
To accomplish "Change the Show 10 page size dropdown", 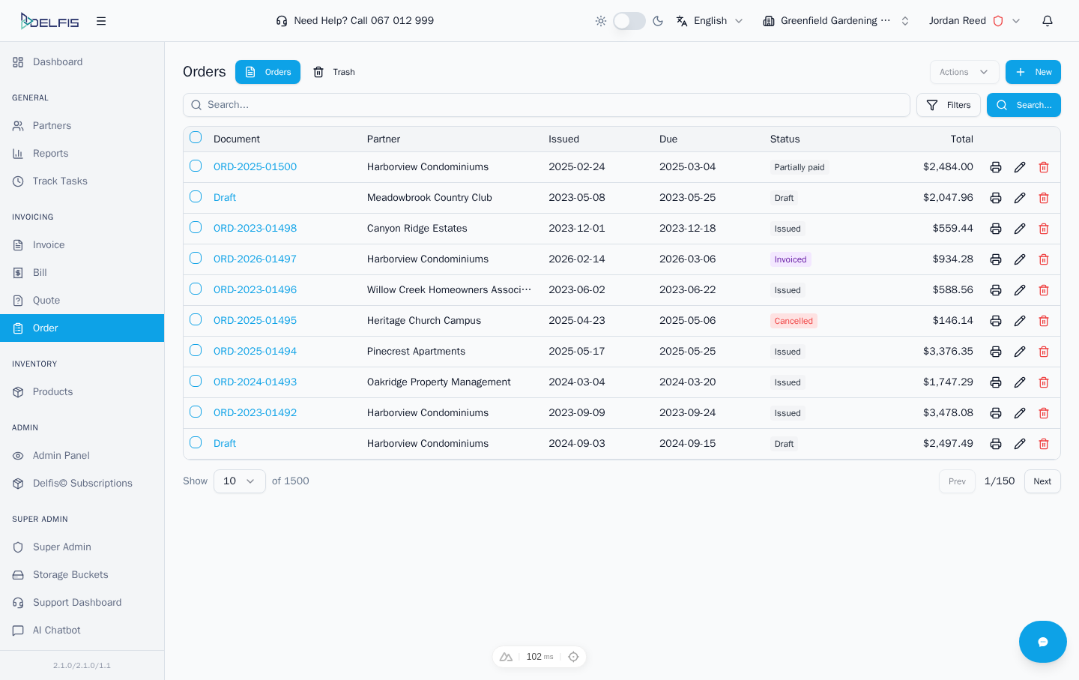I will (x=239, y=481).
